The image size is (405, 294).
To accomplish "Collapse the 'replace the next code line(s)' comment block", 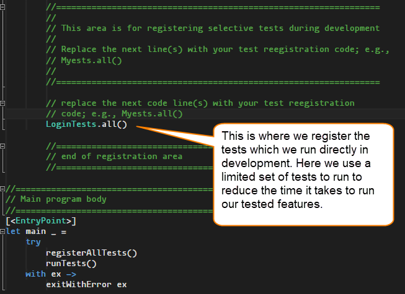I will [3, 103].
